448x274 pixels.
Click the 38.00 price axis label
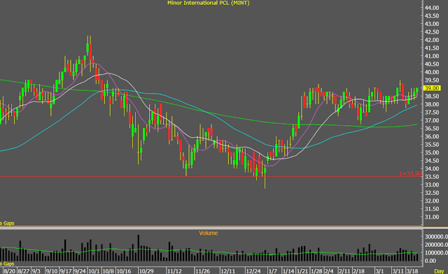432,104
